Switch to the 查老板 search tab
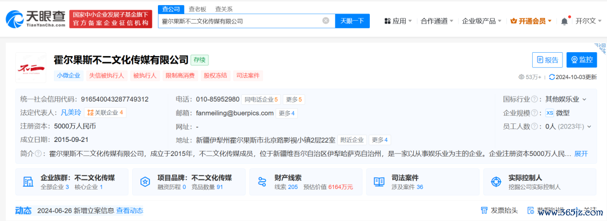The width and height of the screenshot is (607, 221). click(x=197, y=9)
